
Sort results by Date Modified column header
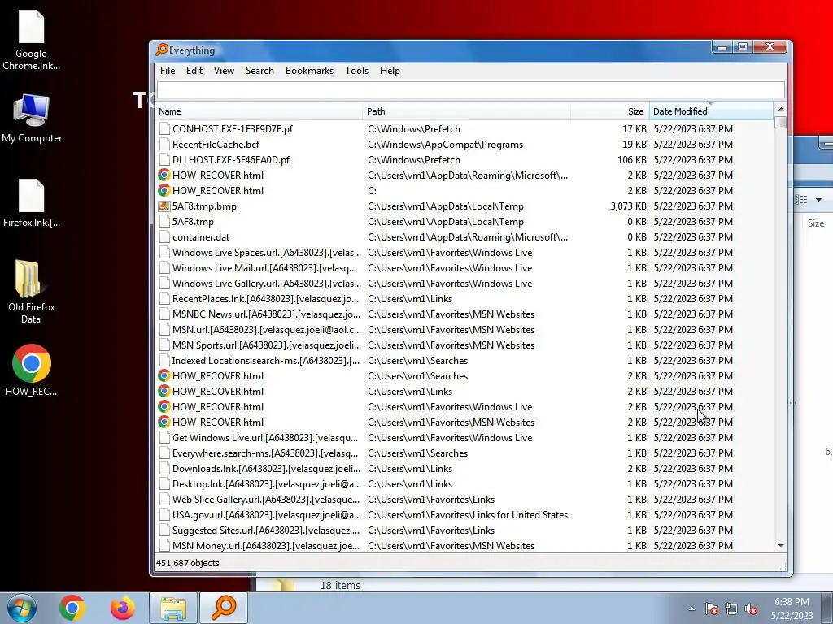point(711,111)
